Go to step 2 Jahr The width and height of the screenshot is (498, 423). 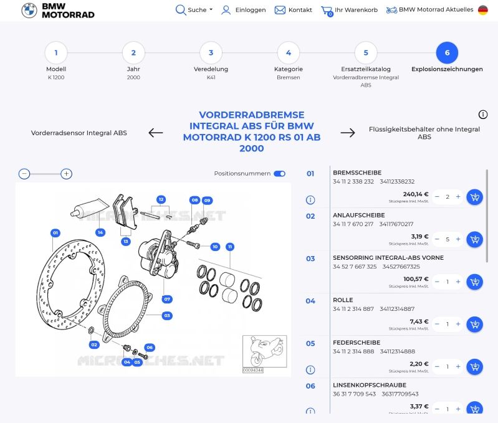[133, 53]
